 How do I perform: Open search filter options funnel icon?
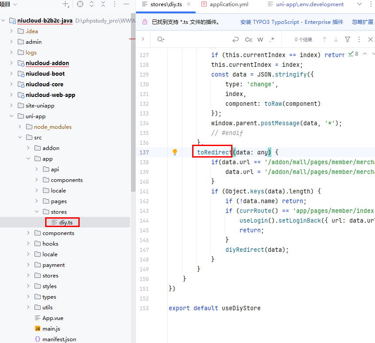[x=348, y=39]
